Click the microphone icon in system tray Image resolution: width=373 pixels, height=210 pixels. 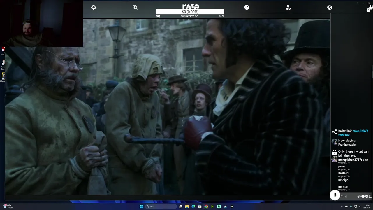[x=351, y=206]
